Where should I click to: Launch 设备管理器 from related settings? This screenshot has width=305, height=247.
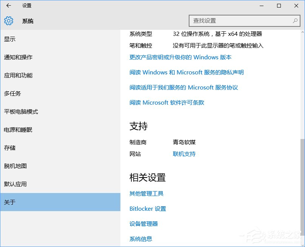144,224
